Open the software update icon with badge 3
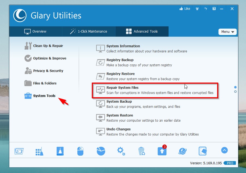246x173 pixels. click(x=162, y=150)
